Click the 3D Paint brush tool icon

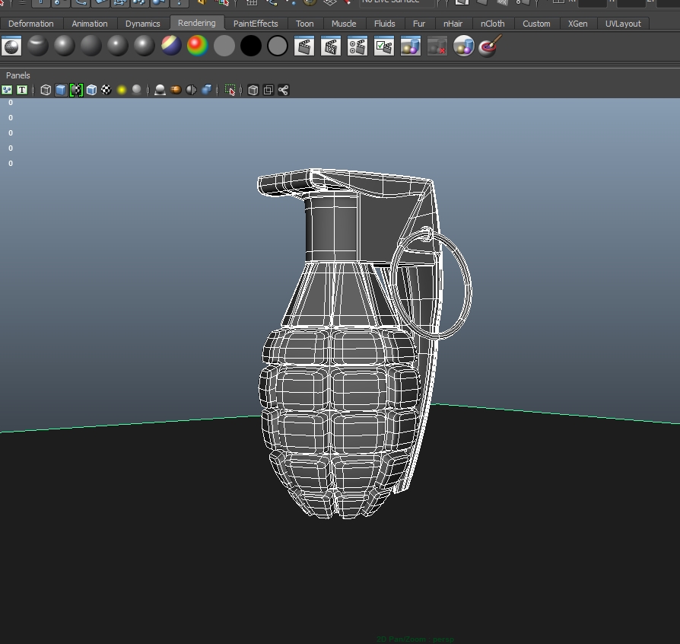coord(490,46)
